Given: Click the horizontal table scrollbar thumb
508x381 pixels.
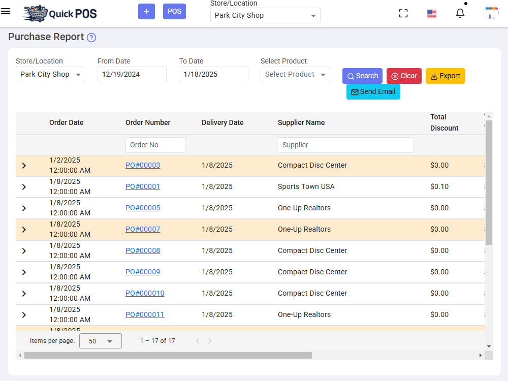Looking at the screenshot, I should click(168, 356).
